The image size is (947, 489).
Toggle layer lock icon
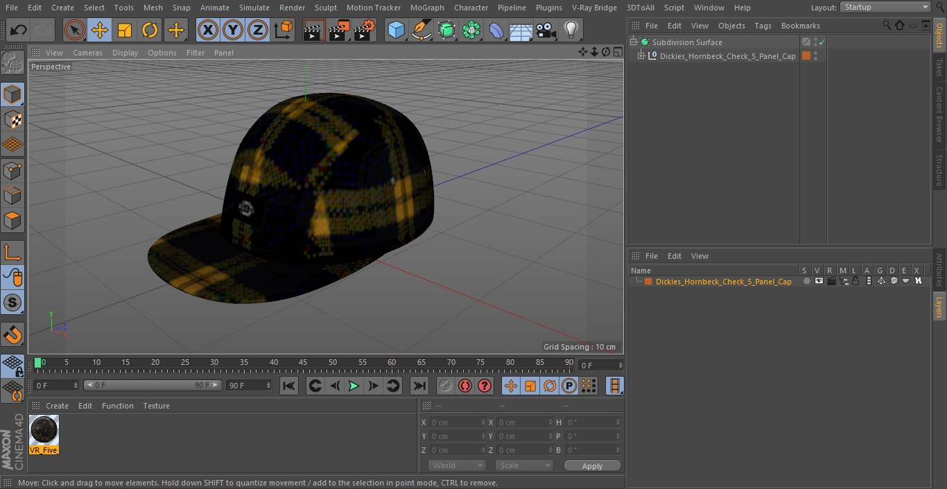click(x=856, y=282)
